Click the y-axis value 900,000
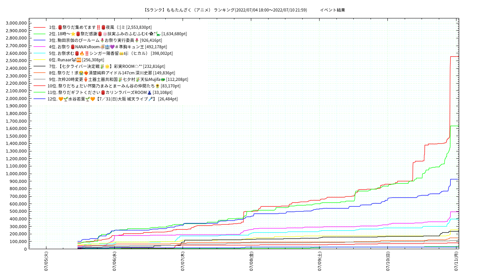 [18, 181]
